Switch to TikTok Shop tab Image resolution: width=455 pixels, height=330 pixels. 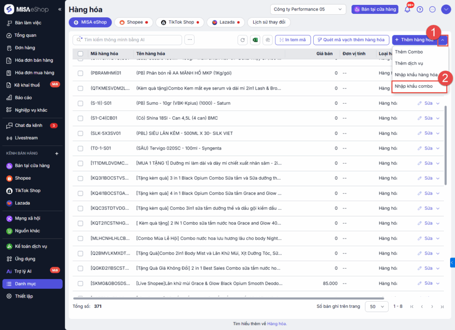tap(180, 22)
